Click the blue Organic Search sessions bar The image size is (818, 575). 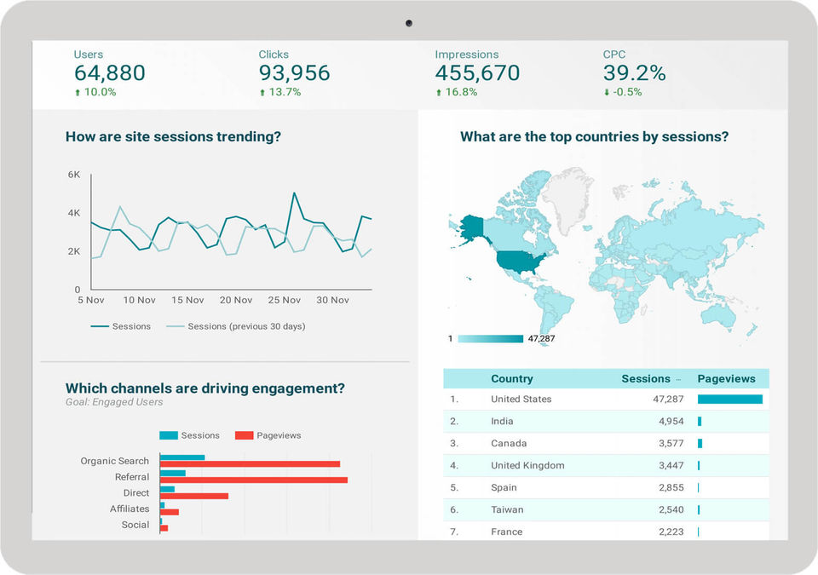pos(182,457)
